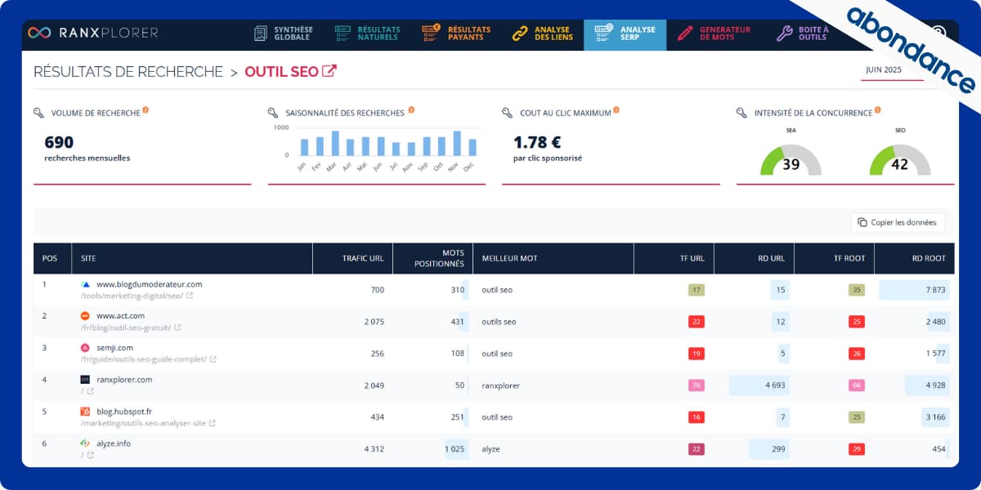Select the Analyse SERP tab
The height and width of the screenshot is (490, 981).
pos(625,33)
